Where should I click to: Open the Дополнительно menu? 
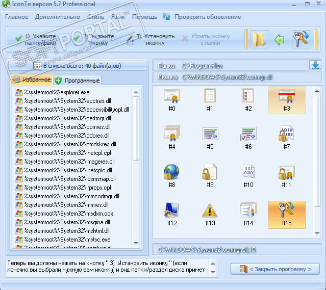[x=58, y=17]
